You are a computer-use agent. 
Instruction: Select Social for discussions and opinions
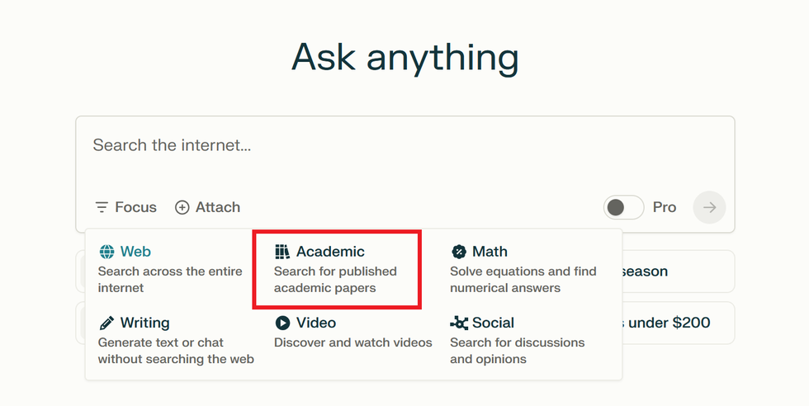(517, 340)
